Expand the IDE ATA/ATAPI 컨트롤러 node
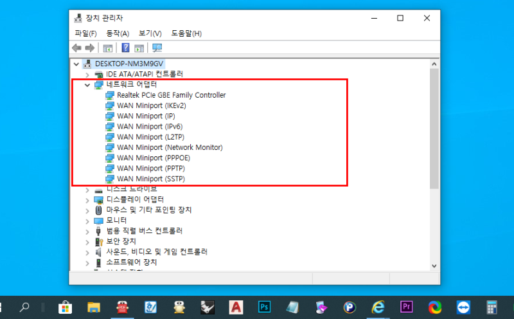 point(87,75)
